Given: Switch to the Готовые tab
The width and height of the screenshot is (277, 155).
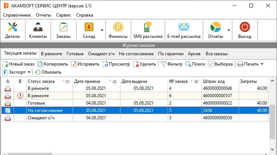Looking at the screenshot, I should tap(75, 54).
